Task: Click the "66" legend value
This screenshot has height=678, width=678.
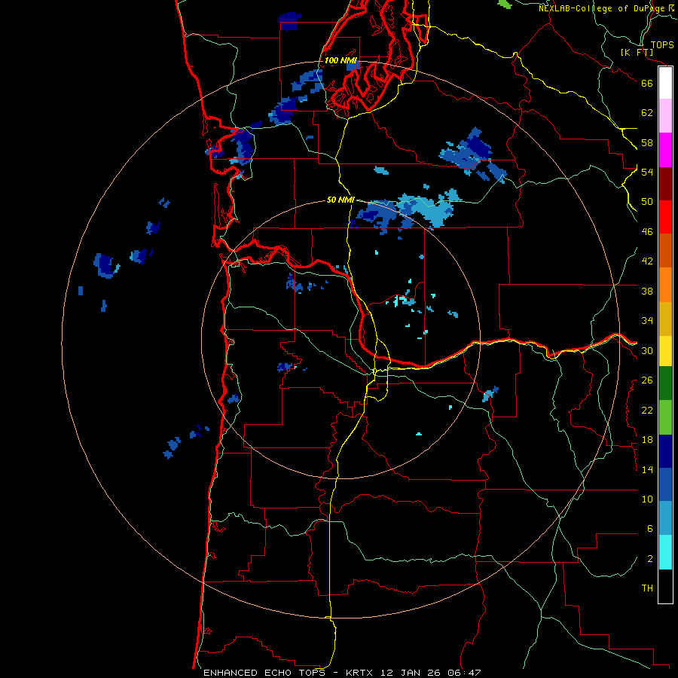Action: coord(647,83)
